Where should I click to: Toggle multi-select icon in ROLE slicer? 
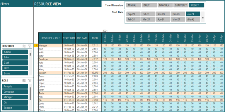pyautogui.click(x=24, y=81)
